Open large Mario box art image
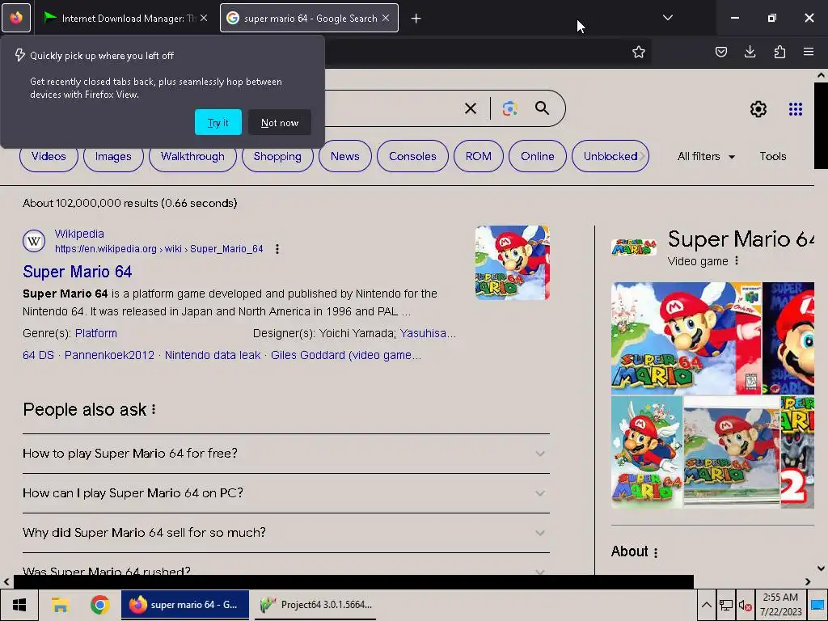Screen dimensions: 828x621 [686, 339]
